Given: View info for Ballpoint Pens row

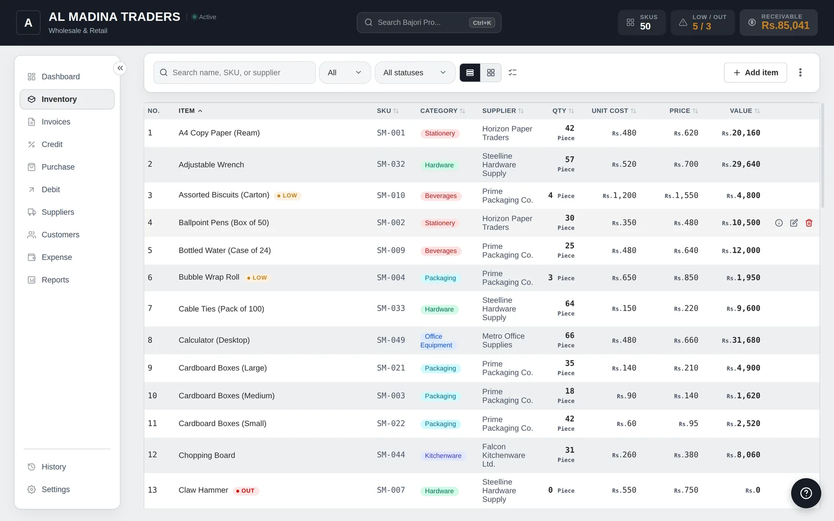Looking at the screenshot, I should [x=779, y=223].
